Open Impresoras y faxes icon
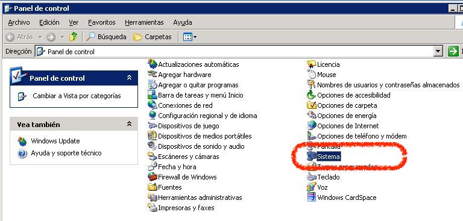 pos(153,207)
